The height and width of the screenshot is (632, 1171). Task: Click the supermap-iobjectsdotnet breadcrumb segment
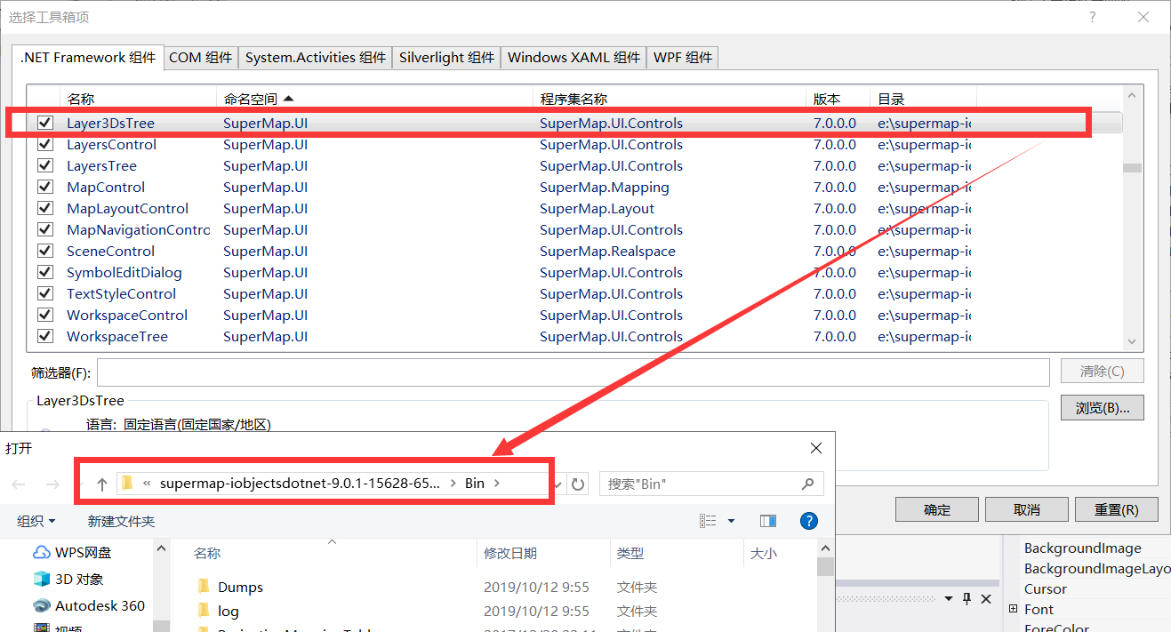(300, 484)
